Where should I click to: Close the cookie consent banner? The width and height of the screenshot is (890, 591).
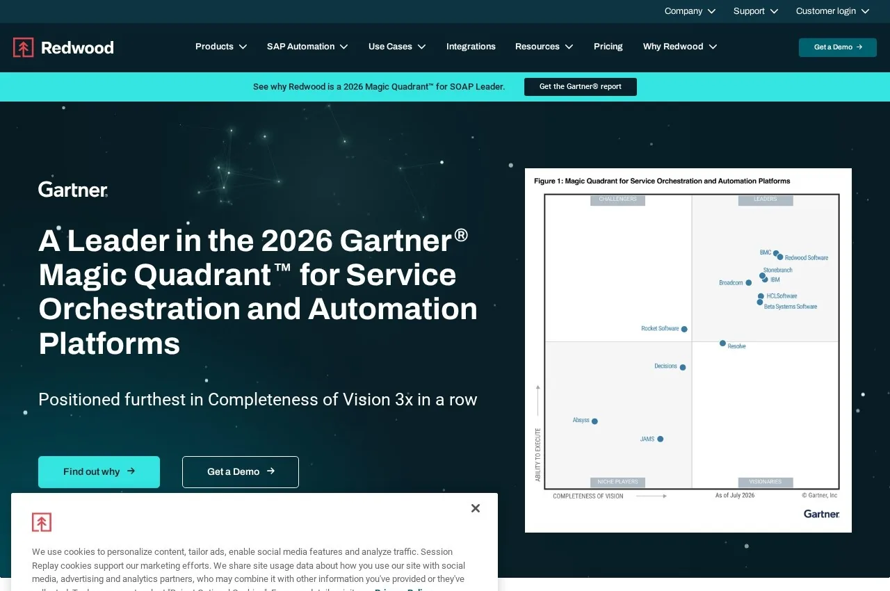(476, 508)
